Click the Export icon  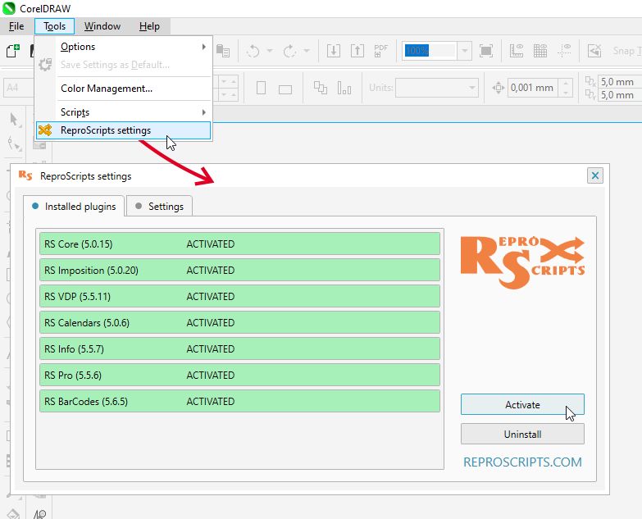tap(357, 51)
